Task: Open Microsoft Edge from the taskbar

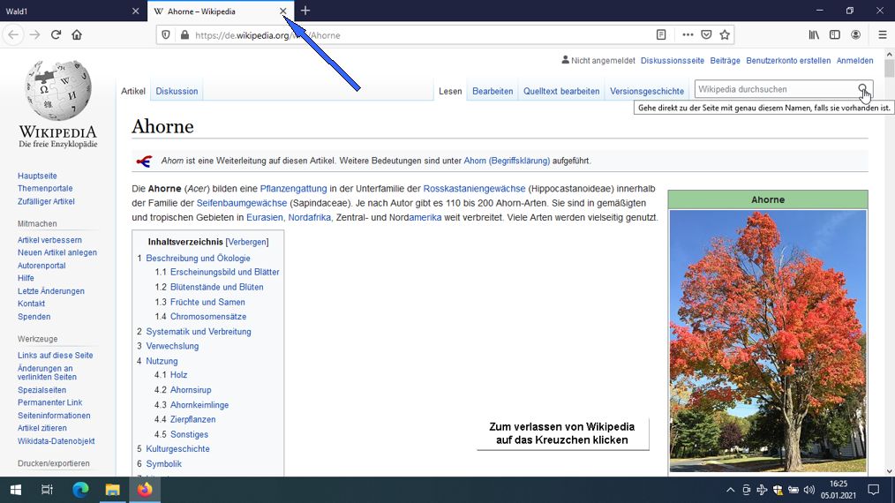Action: [x=80, y=489]
